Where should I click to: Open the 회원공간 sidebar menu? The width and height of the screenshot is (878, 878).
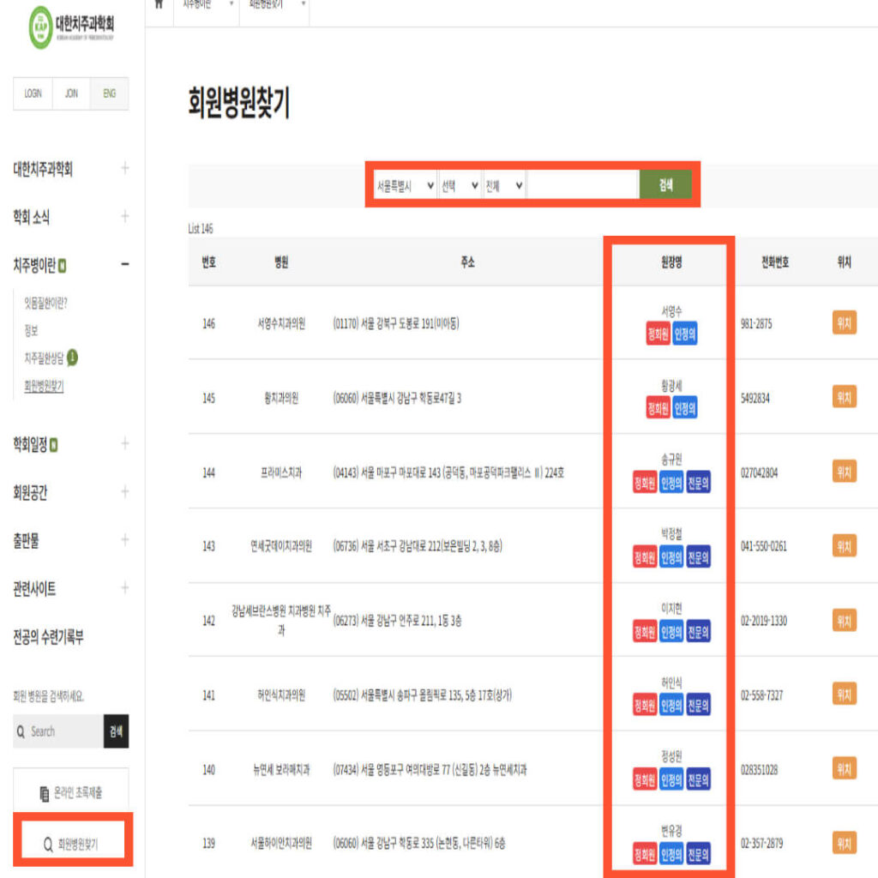pyautogui.click(x=31, y=492)
